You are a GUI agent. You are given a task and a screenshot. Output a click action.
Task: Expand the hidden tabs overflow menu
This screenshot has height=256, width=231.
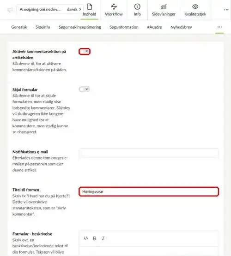point(219,27)
